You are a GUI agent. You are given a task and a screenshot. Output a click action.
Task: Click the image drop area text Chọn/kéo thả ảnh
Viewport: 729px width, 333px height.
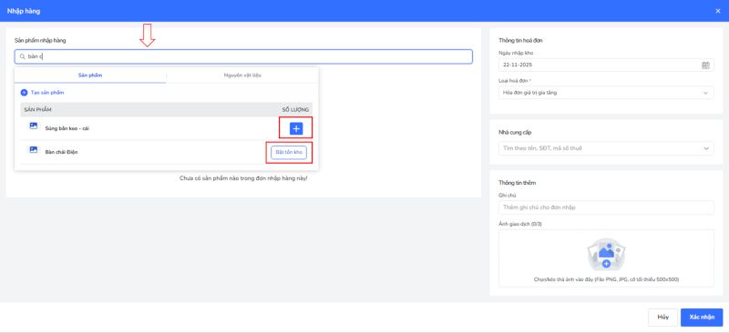click(606, 279)
